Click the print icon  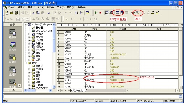(x=23, y=13)
